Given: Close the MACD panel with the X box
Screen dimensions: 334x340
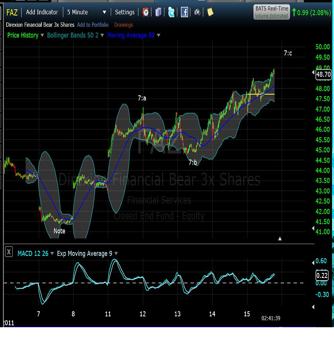Looking at the screenshot, I should [x=9, y=252].
